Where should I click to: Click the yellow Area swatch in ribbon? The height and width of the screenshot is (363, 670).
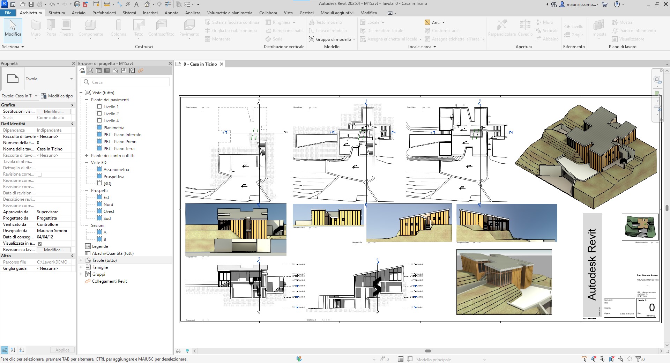tap(427, 22)
